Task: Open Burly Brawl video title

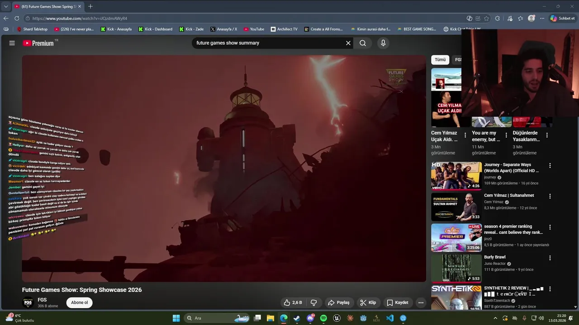Action: pos(494,257)
